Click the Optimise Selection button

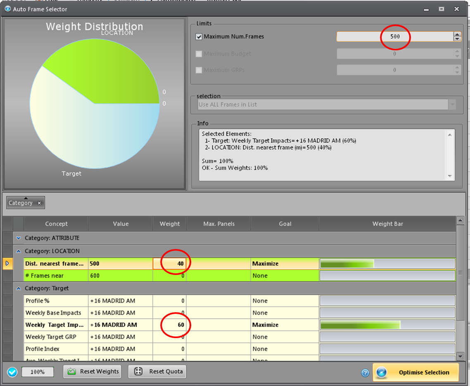click(416, 372)
